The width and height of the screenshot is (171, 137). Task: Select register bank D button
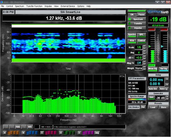pyautogui.click(x=61, y=133)
